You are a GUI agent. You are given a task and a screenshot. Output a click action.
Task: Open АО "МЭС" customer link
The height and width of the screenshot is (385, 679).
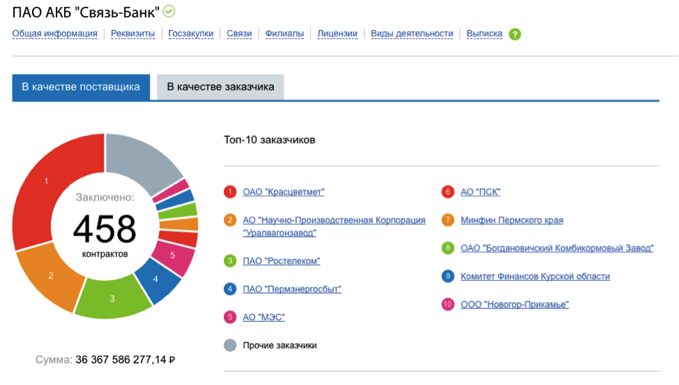pos(264,317)
